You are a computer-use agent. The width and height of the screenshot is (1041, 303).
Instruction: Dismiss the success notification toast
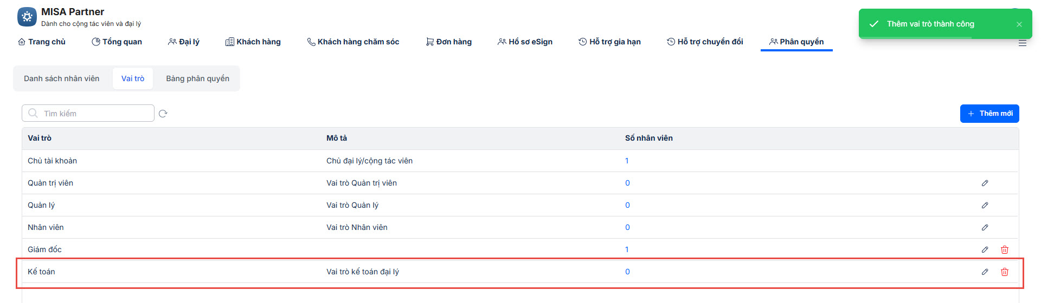tap(1019, 24)
